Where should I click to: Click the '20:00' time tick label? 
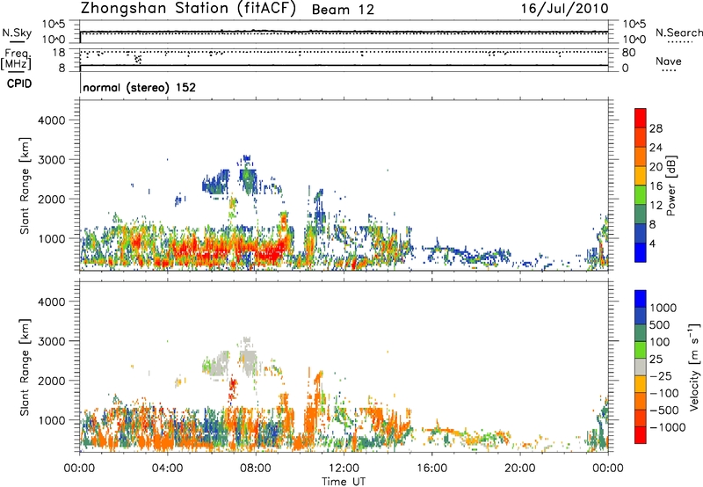pyautogui.click(x=519, y=469)
